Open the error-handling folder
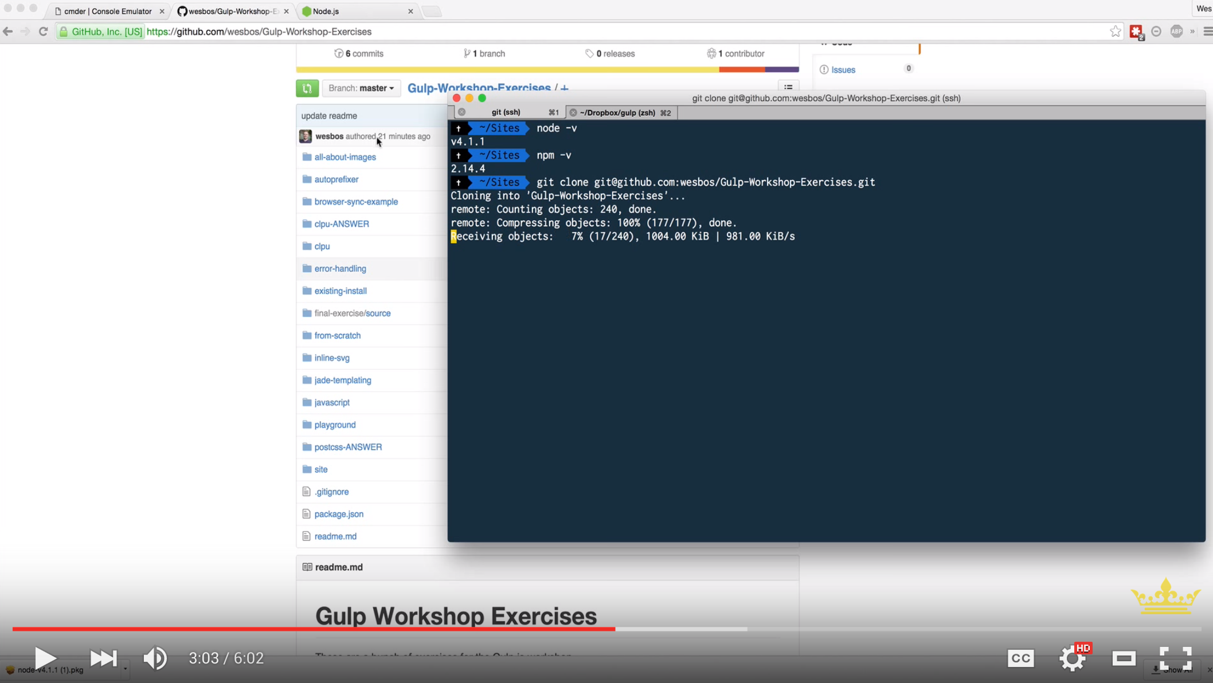The height and width of the screenshot is (683, 1213). click(x=340, y=269)
